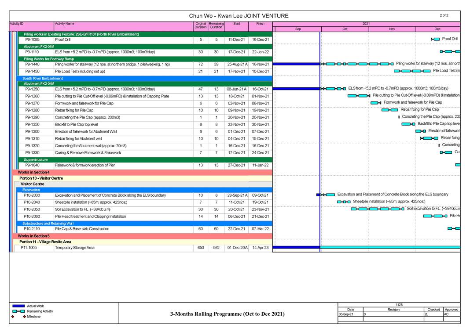The width and height of the screenshot is (470, 332).
Task: Click the Abutment FK2-04M group band
Action: pos(145,84)
